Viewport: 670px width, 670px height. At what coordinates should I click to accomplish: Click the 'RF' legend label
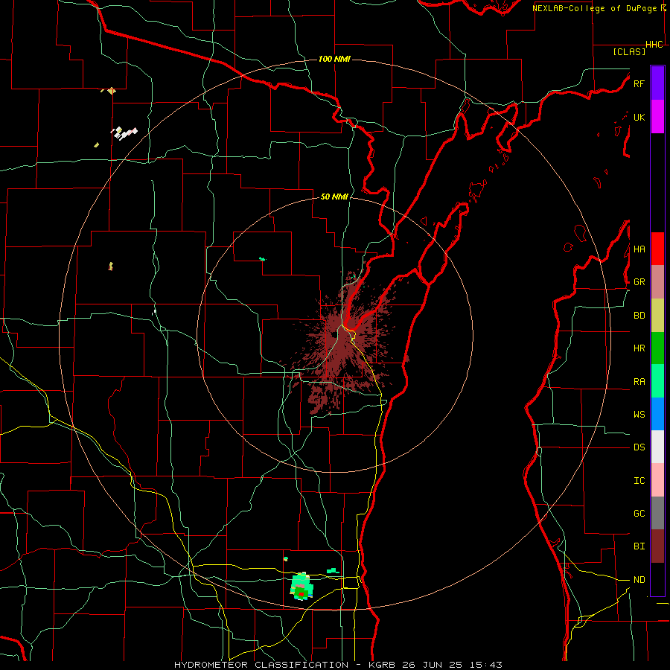(x=639, y=83)
